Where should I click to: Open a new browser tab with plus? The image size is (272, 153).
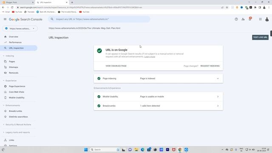tap(72, 3)
